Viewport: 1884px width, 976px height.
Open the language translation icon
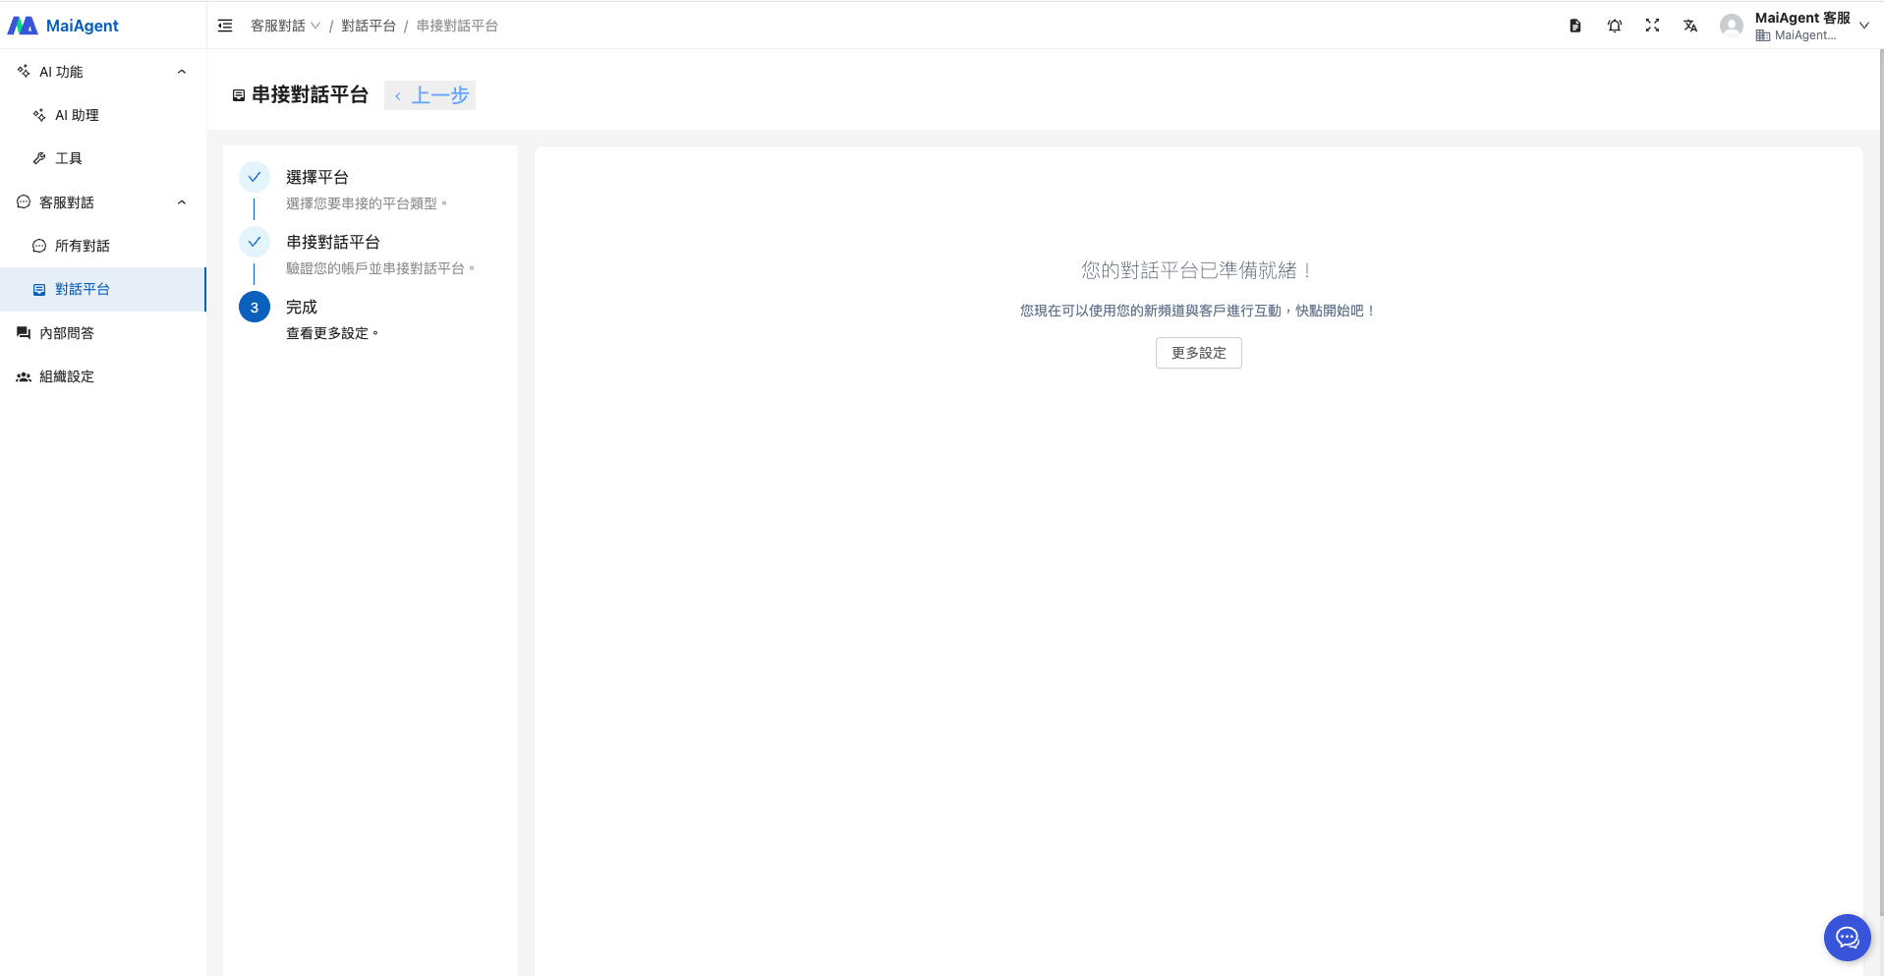coord(1690,26)
